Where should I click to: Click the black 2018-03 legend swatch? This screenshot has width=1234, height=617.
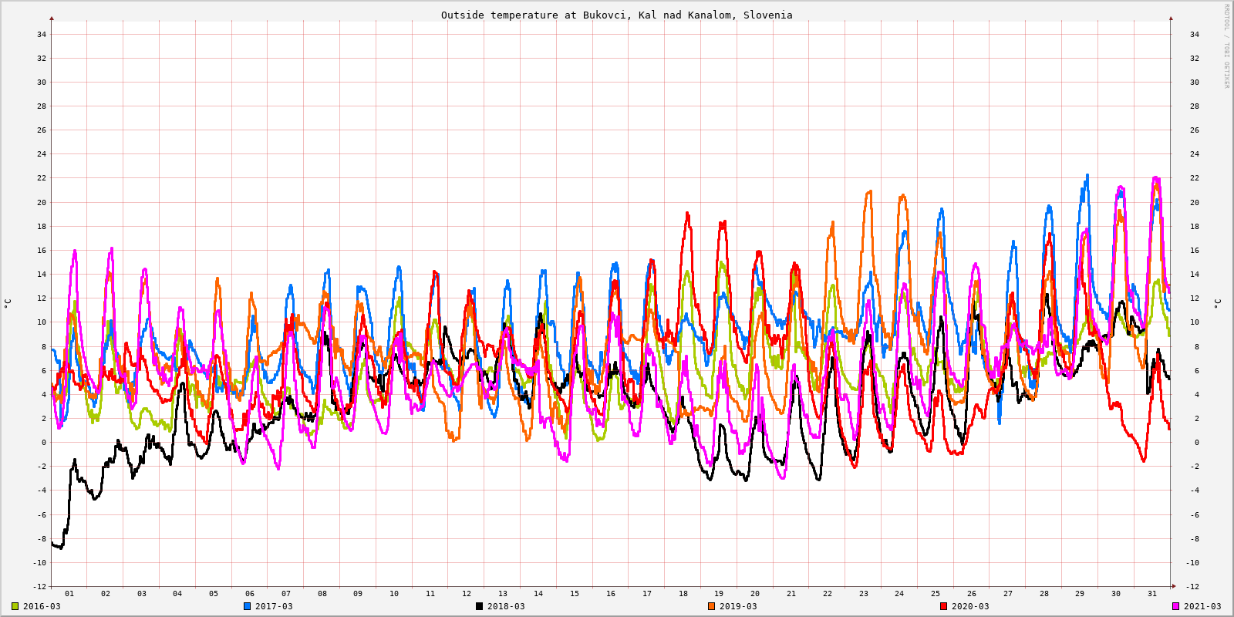(x=479, y=606)
